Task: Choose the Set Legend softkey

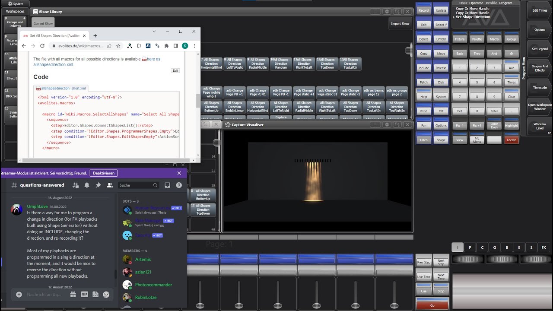Action: (540, 49)
